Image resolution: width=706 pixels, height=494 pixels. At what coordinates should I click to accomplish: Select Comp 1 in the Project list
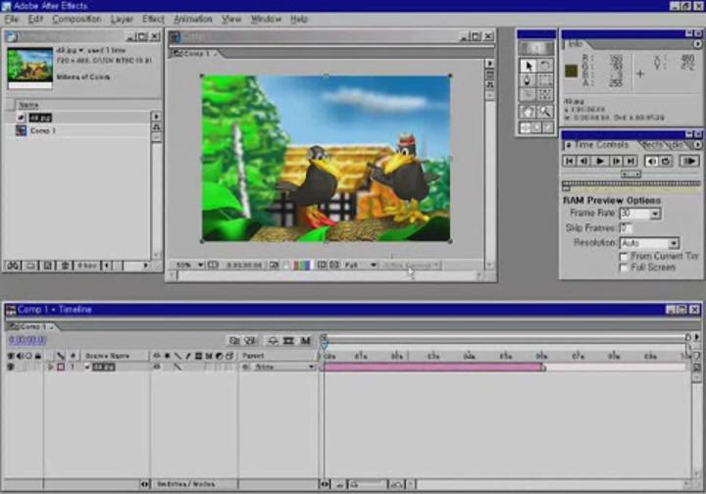coord(43,131)
